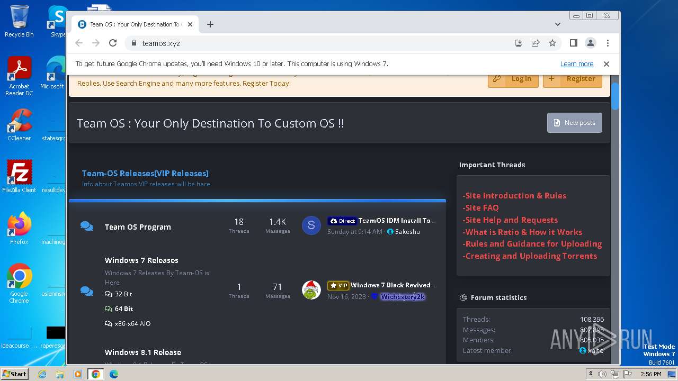
Task: Show hidden system tray icons
Action: tap(591, 374)
